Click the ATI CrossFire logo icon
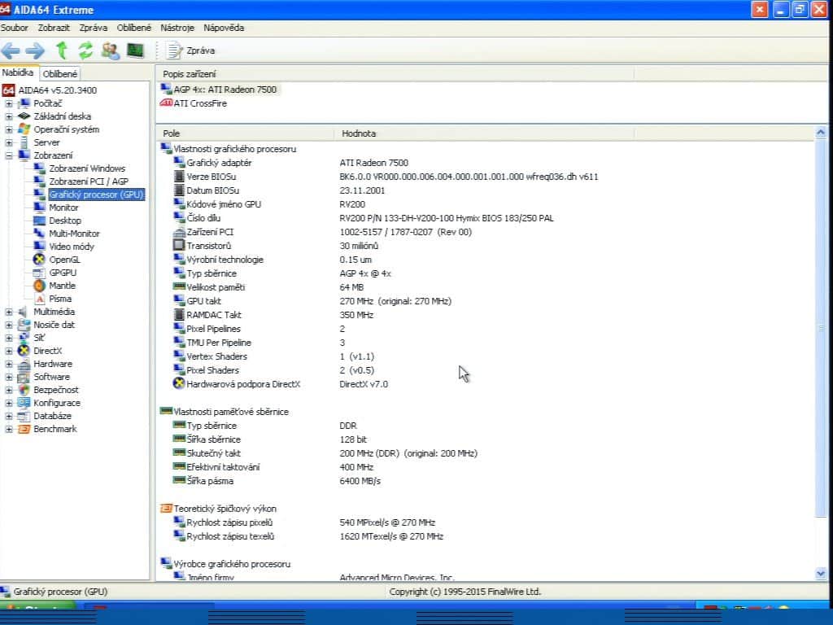833x625 pixels. (166, 103)
